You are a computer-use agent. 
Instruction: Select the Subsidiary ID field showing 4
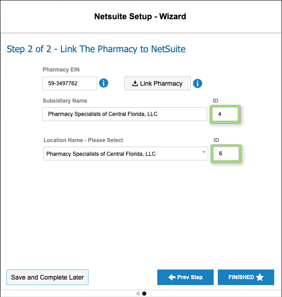[225, 114]
